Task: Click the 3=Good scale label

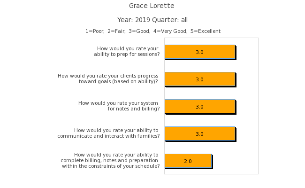Action: pos(139,31)
